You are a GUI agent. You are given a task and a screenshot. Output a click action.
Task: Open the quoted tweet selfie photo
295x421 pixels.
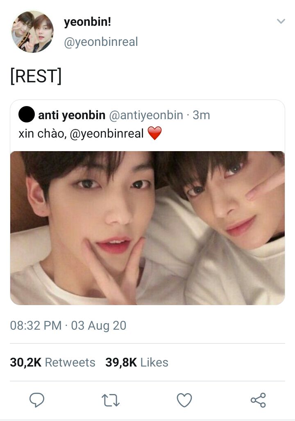pyautogui.click(x=147, y=228)
